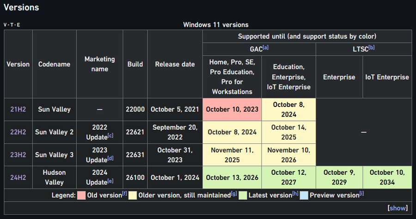Select the October 5, 2021 release date
Screen dimensions: 416x219
(175, 109)
